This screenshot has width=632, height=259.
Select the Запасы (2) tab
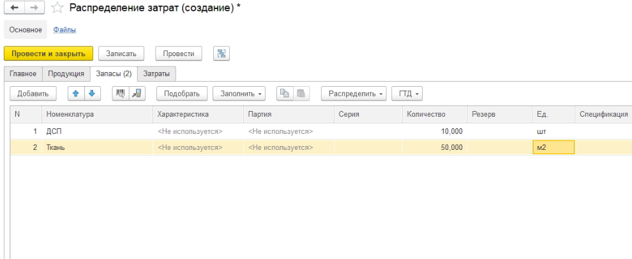[114, 74]
